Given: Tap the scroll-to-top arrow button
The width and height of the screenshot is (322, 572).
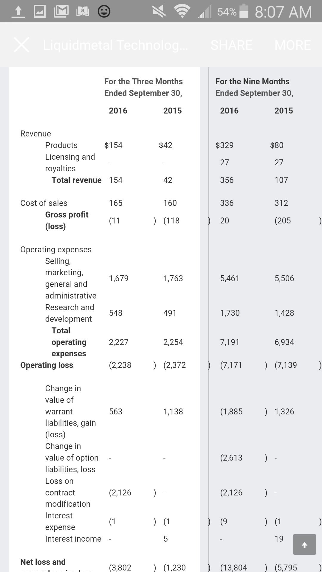Looking at the screenshot, I should tap(304, 545).
